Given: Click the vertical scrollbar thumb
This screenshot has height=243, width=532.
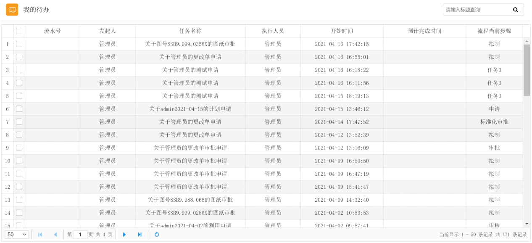Looking at the screenshot, I should pyautogui.click(x=527, y=70).
